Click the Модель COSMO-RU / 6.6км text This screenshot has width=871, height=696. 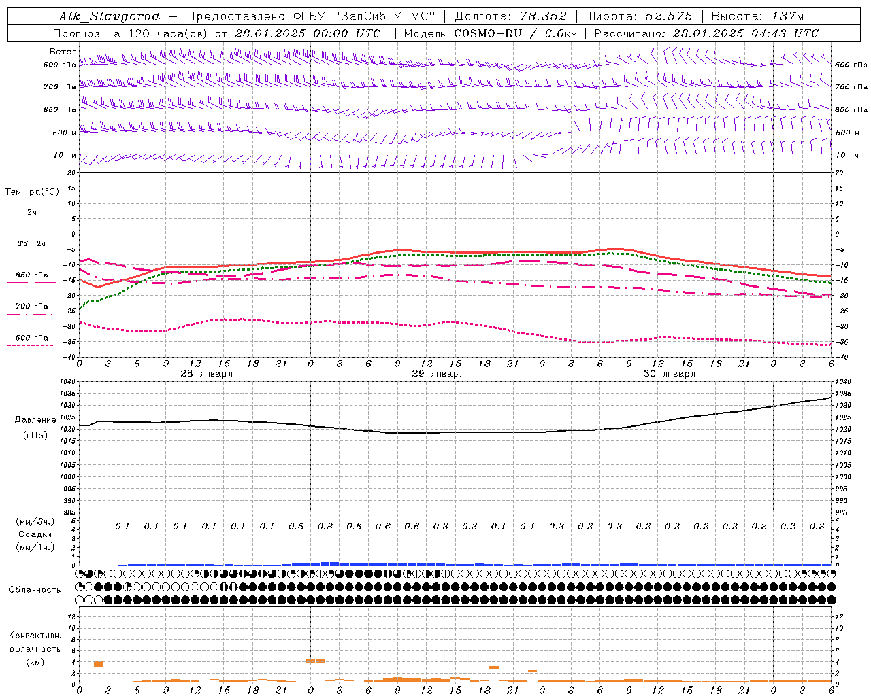click(x=491, y=33)
